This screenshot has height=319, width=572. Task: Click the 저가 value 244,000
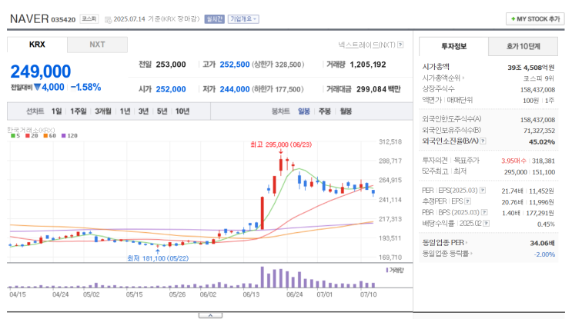point(235,89)
